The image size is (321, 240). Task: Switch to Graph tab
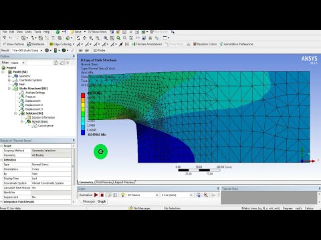point(102,201)
